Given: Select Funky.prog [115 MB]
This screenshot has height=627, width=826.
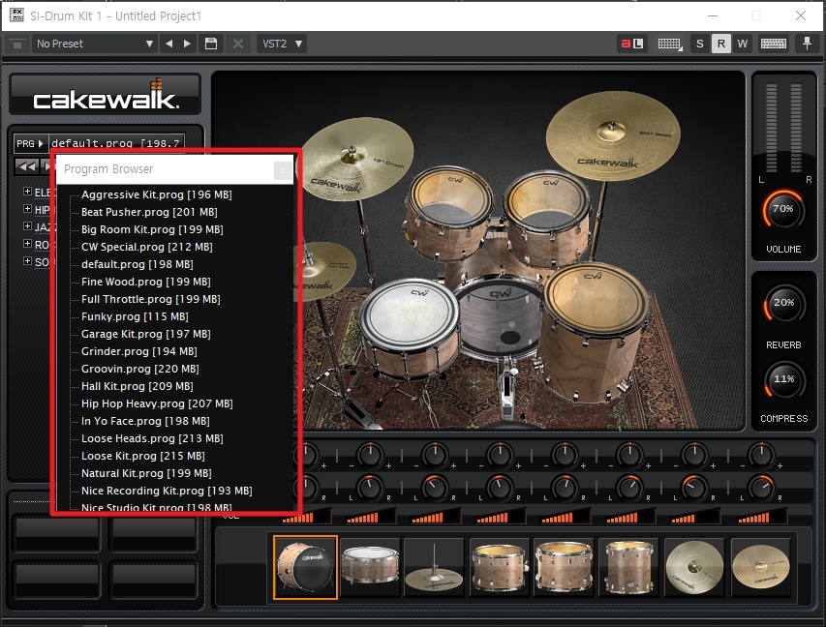Looking at the screenshot, I should [x=135, y=316].
